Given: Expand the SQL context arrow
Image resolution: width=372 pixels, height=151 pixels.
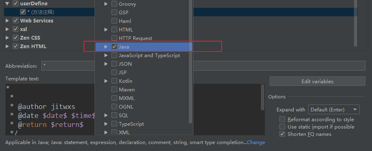Looking at the screenshot, I should (106, 115).
